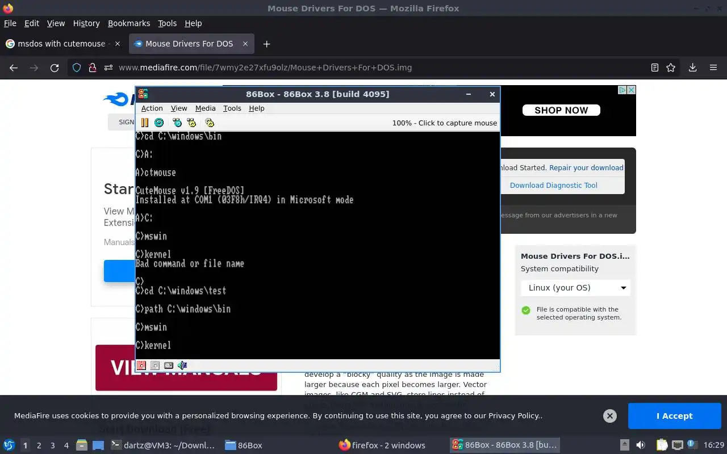
Task: Open the View menu in 86Box
Action: click(179, 108)
